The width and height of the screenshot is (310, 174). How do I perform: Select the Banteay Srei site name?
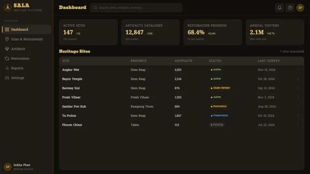pos(71,88)
